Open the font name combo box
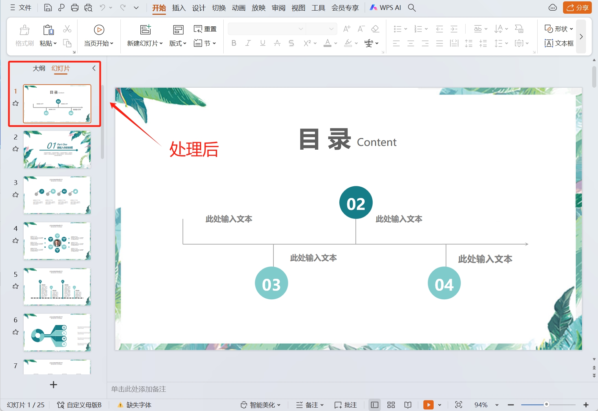 (267, 29)
